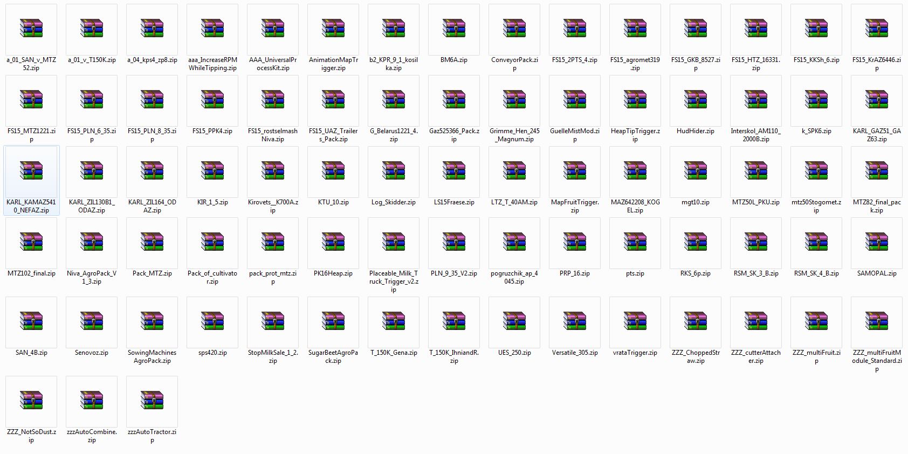Select the zzzAutoTractor.zip archive icon

click(x=152, y=401)
